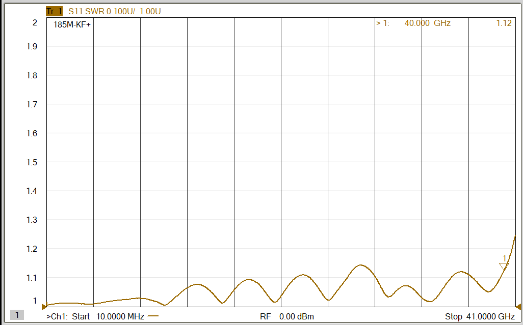523x325 pixels.
Task: Click the Ch1 Start 10.0000 MHz field
Action: (95, 316)
